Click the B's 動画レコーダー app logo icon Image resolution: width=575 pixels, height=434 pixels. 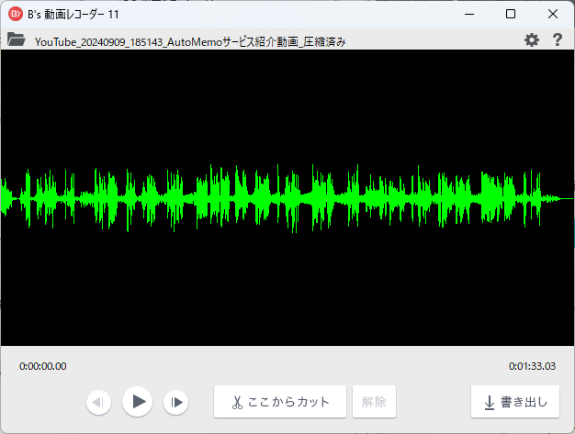[x=16, y=14]
